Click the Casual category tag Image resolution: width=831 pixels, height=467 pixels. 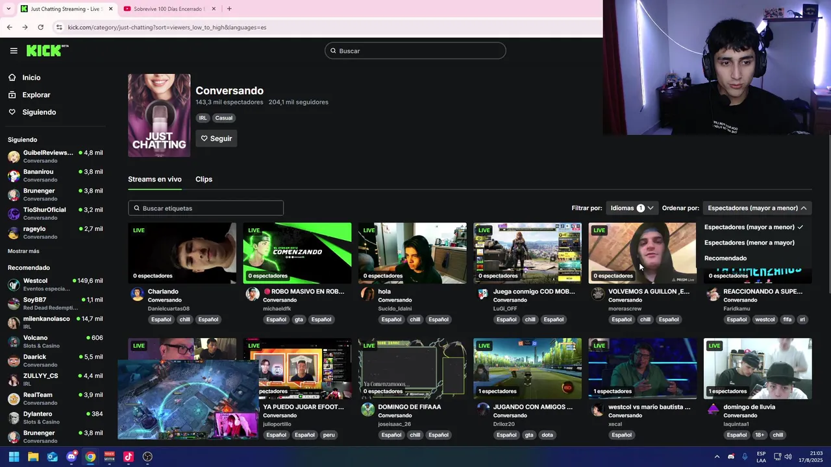click(224, 118)
